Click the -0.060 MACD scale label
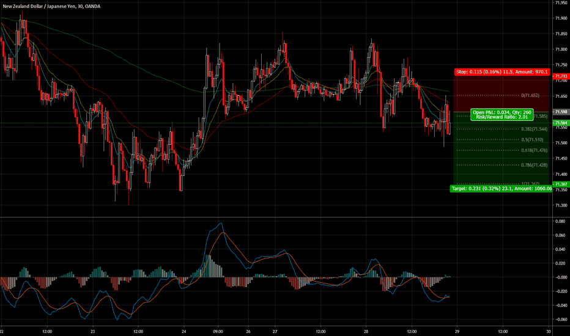This screenshot has height=336, width=570. 560,320
